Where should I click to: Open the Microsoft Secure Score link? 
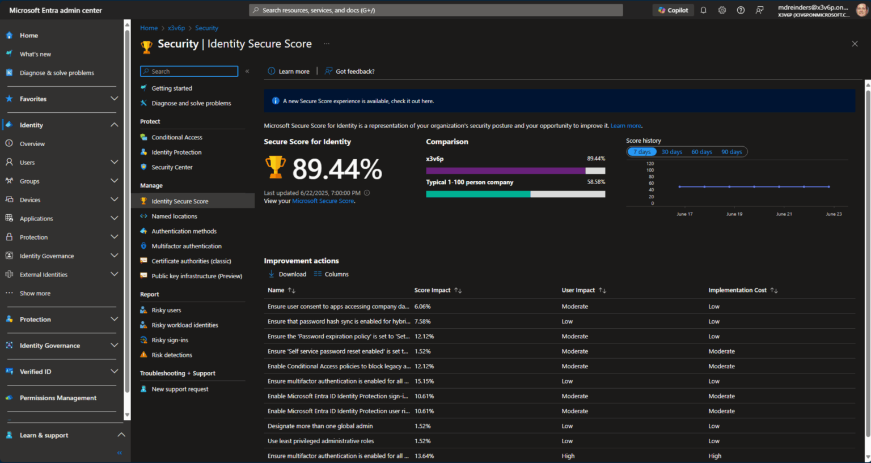click(323, 200)
